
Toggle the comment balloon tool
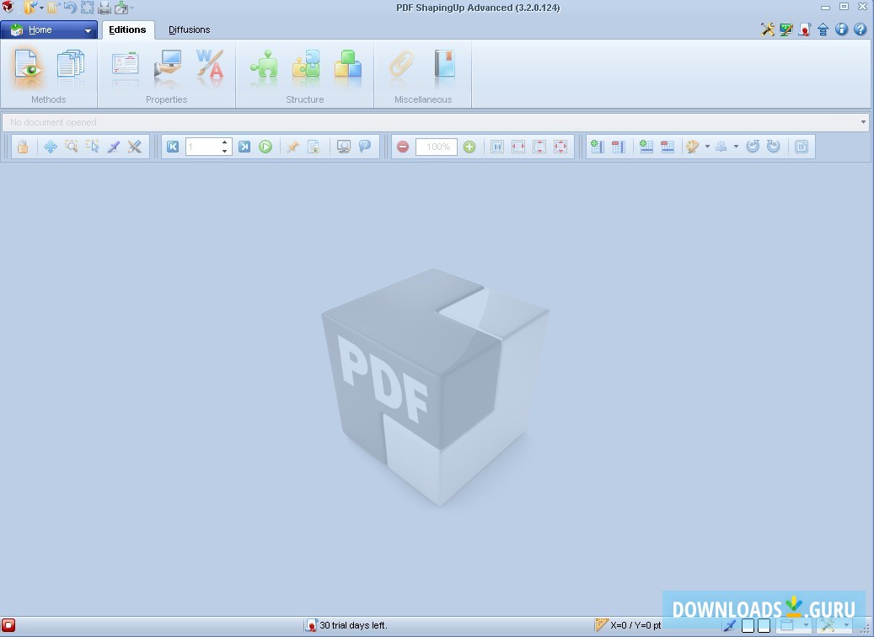(364, 147)
